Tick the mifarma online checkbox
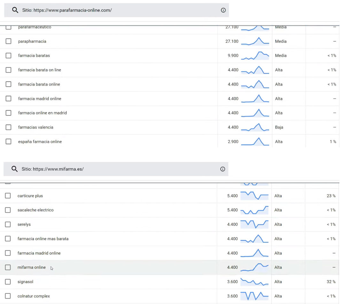The image size is (341, 304). click(x=8, y=267)
